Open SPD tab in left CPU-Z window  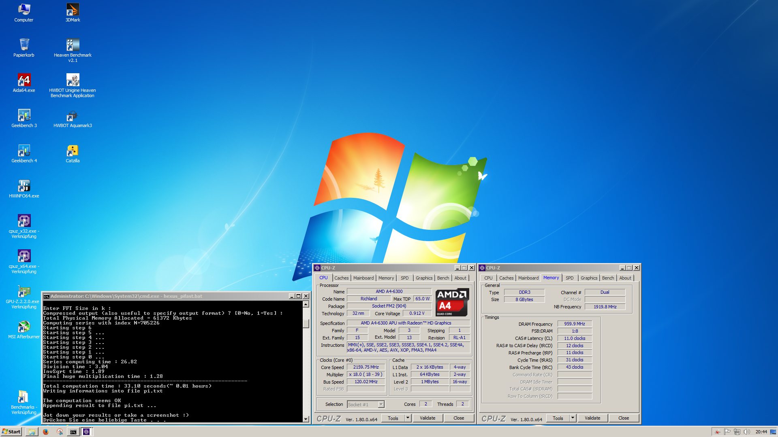[404, 278]
